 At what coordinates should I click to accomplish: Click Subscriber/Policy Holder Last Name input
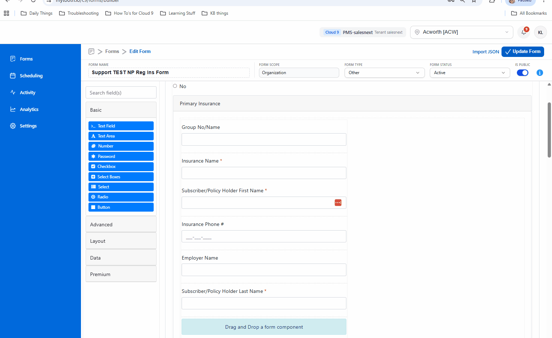pyautogui.click(x=264, y=303)
